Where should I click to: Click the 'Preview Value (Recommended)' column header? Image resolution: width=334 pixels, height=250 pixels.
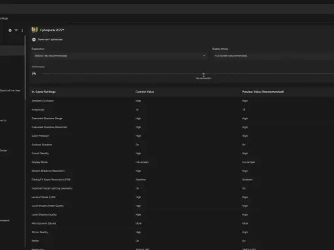263,92
